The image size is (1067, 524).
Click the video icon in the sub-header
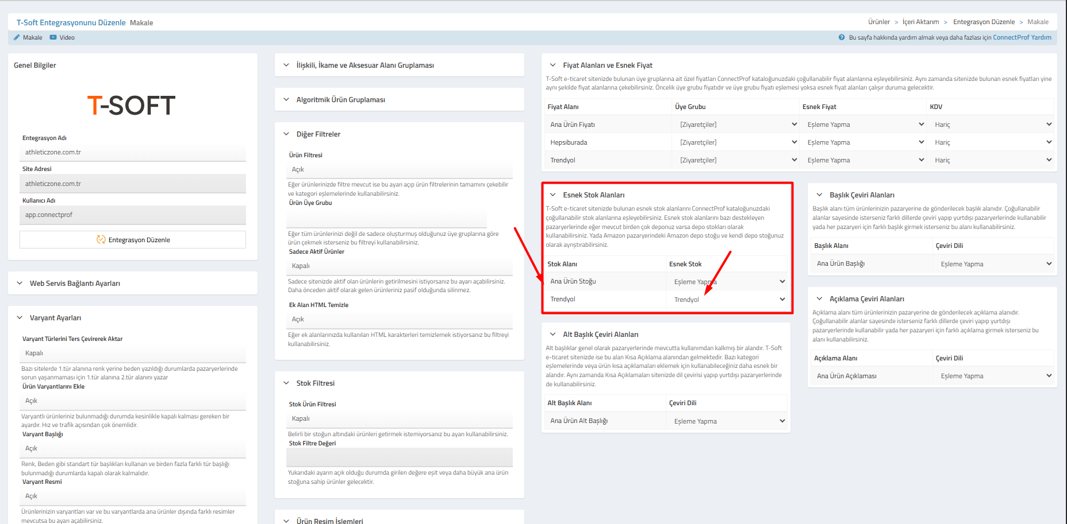(53, 37)
